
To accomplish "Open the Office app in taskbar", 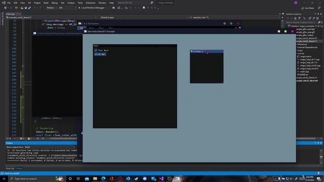I will point(111,178).
